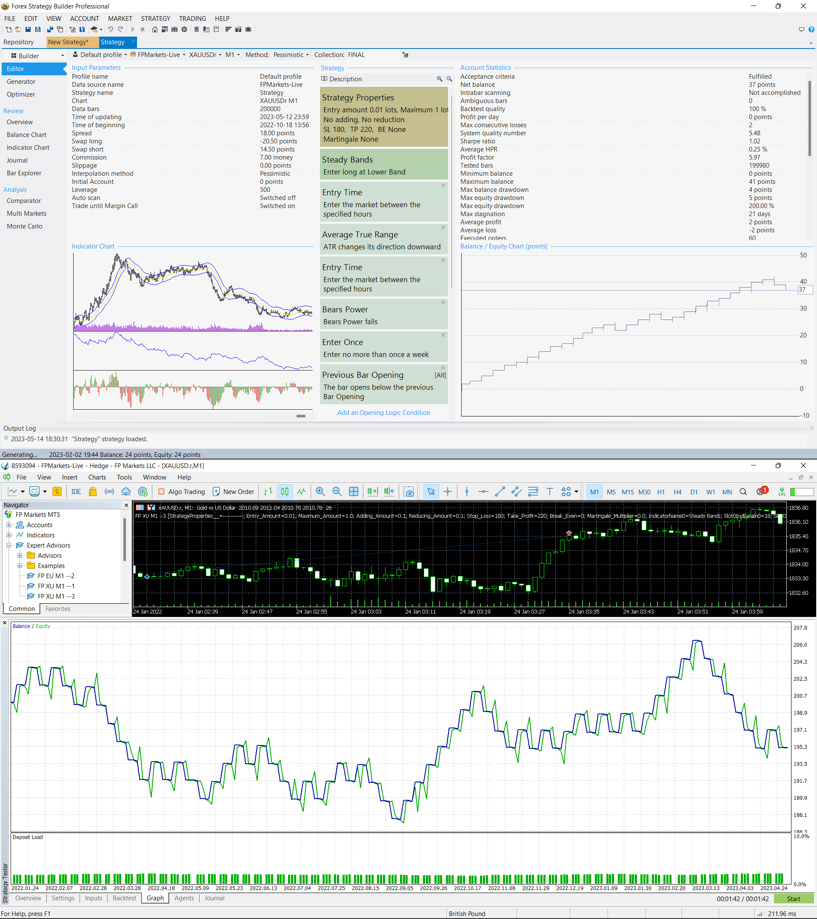Select W1 timeframe
This screenshot has height=919, width=817.
tap(711, 492)
